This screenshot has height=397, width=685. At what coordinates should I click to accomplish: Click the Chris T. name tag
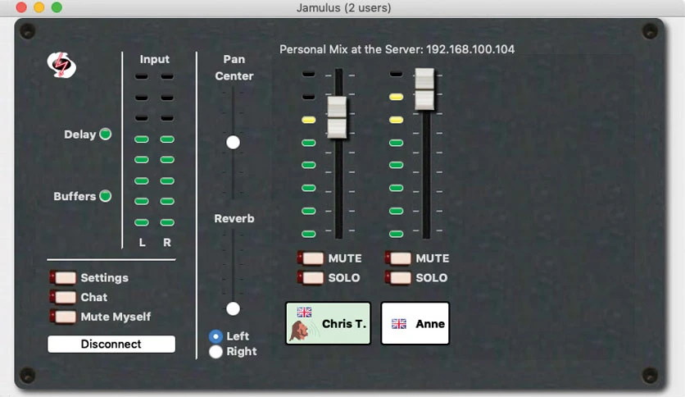tap(328, 323)
